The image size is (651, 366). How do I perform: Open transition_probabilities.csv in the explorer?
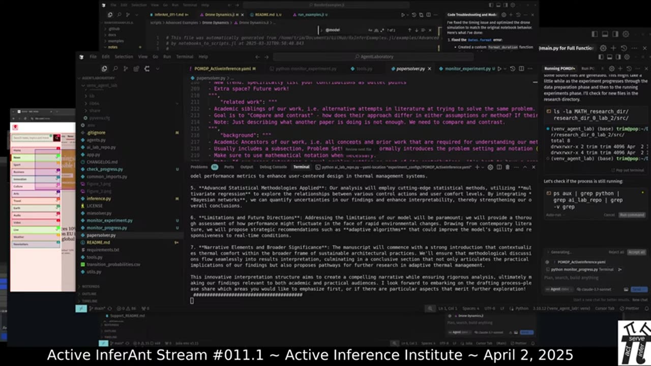113,264
